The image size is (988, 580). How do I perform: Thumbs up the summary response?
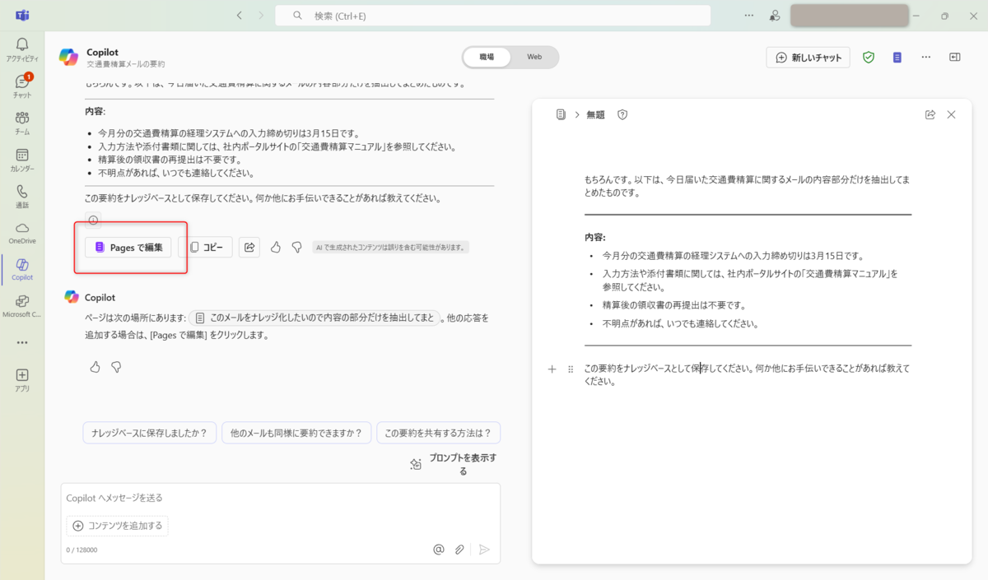tap(276, 247)
